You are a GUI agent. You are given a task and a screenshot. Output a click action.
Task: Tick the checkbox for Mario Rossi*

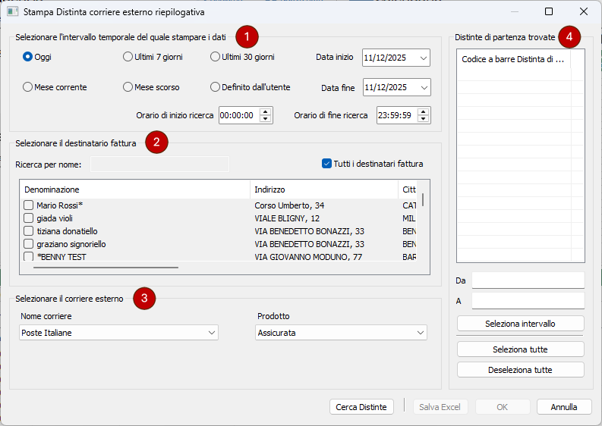point(28,205)
